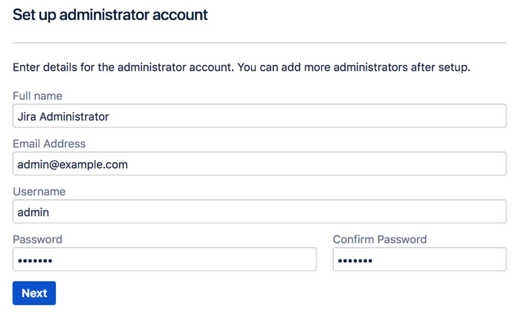This screenshot has height=312, width=514.
Task: Click the 'Enter details for the administrator account' sentence
Action: (x=123, y=67)
